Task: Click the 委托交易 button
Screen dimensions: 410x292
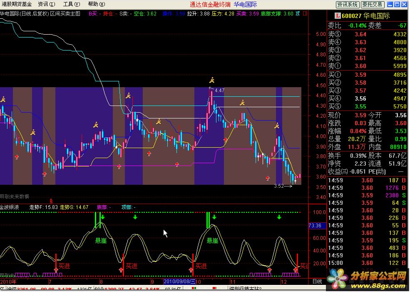Action: [373, 5]
